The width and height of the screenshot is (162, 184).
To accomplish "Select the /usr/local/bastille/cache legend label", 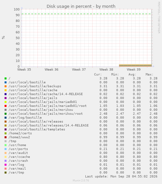I will pos(33,90).
